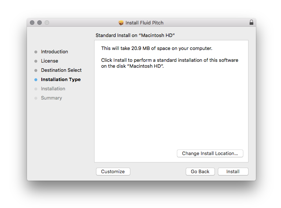The height and width of the screenshot is (208, 281).
Task: Select the License step label
Action: point(49,61)
